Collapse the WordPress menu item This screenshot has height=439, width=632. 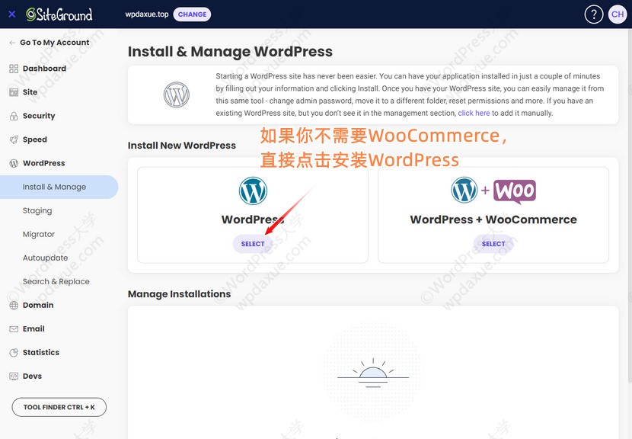coord(43,163)
